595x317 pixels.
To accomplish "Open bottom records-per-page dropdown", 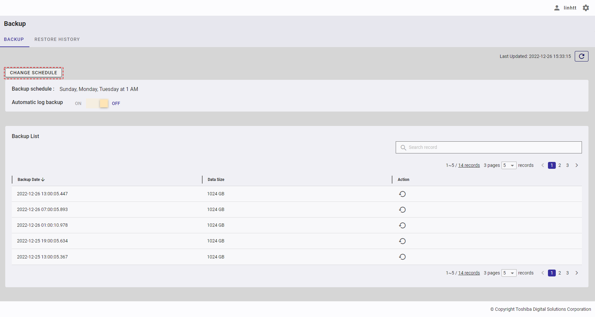I will [509, 273].
